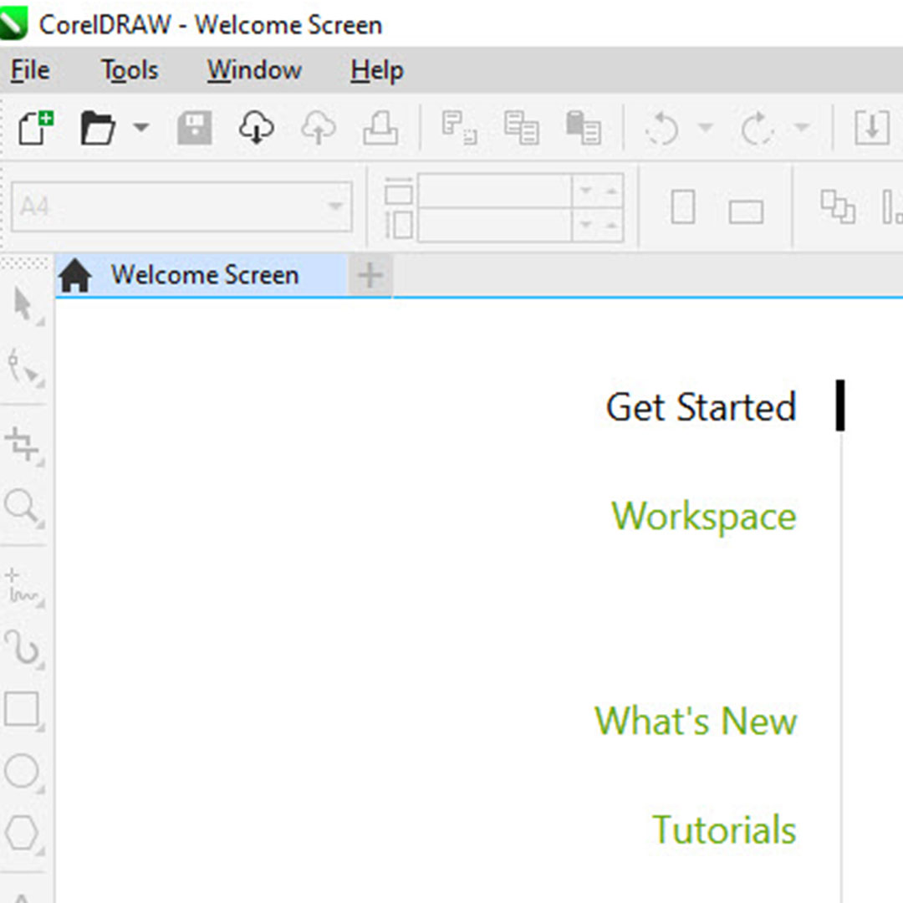Image resolution: width=903 pixels, height=903 pixels.
Task: Open the Tutorials link
Action: click(x=724, y=830)
